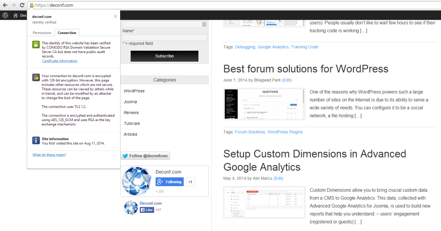
Task: Open the forum solutions post thumbnail
Action: [264, 104]
